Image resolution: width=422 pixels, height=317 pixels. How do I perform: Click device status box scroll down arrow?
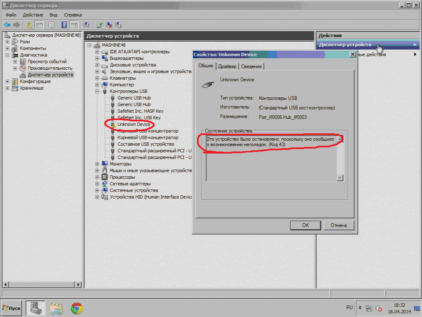(x=340, y=178)
